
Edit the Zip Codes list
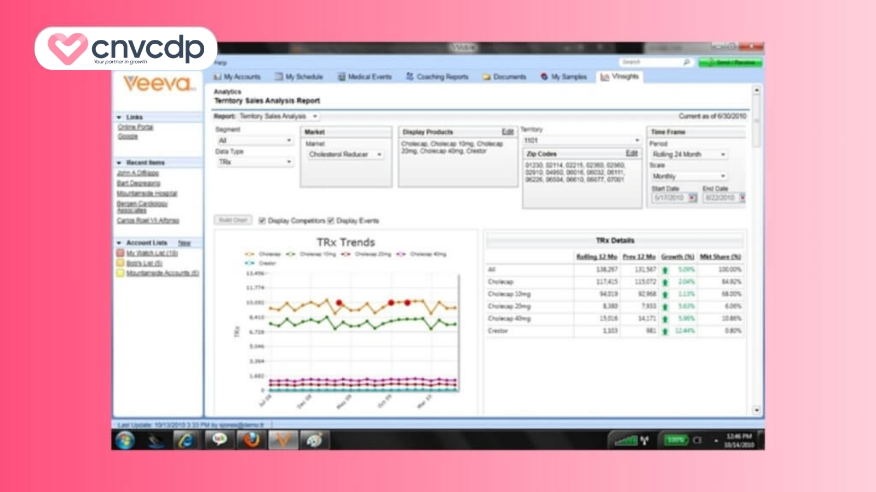click(632, 154)
